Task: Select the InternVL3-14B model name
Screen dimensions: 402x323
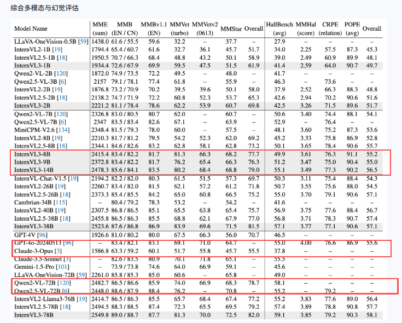Action: tap(34, 170)
